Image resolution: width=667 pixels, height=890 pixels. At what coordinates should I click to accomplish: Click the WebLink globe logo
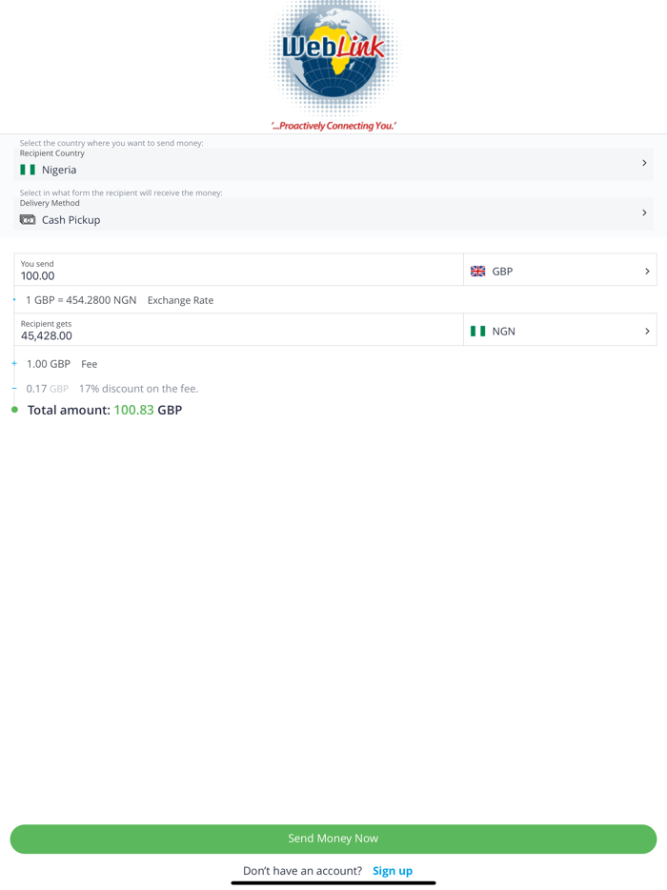click(332, 57)
